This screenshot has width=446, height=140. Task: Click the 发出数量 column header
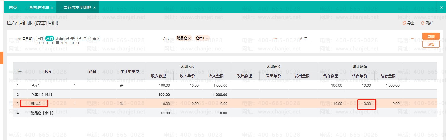(x=245, y=76)
